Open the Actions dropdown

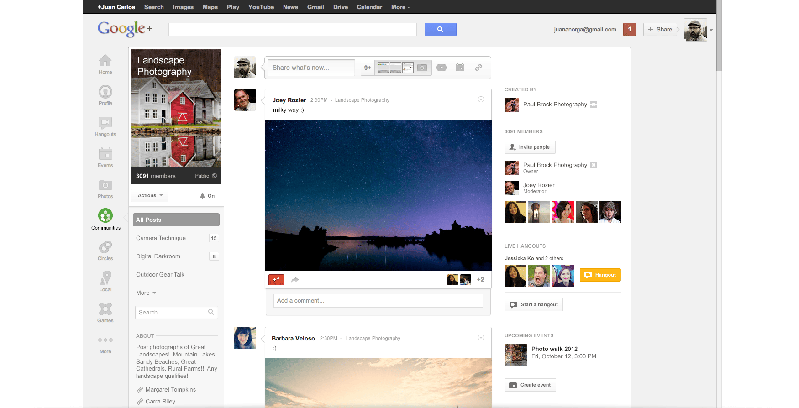(x=150, y=195)
